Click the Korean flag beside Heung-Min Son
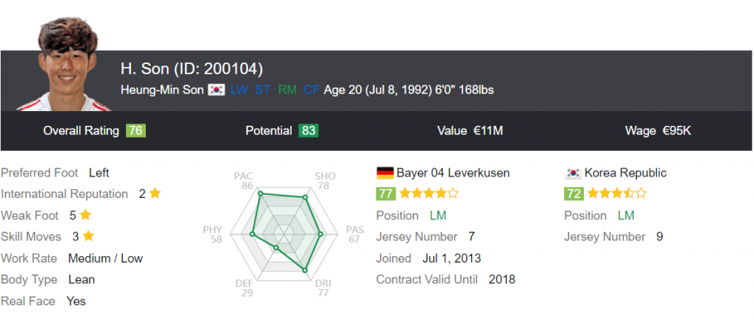This screenshot has height=334, width=754. (x=216, y=90)
